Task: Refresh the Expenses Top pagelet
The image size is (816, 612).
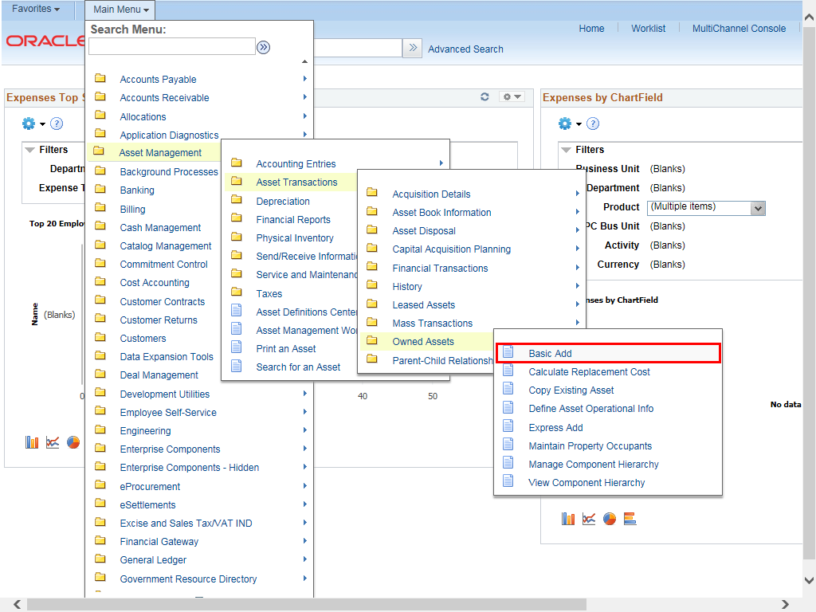Action: click(484, 96)
